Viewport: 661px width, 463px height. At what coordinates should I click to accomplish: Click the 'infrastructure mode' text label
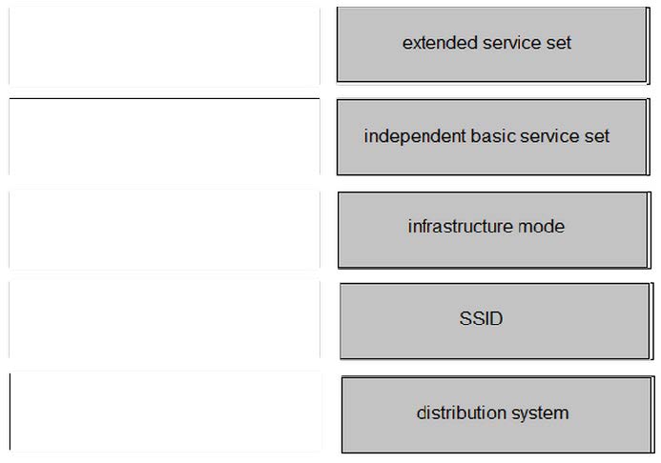pyautogui.click(x=486, y=226)
